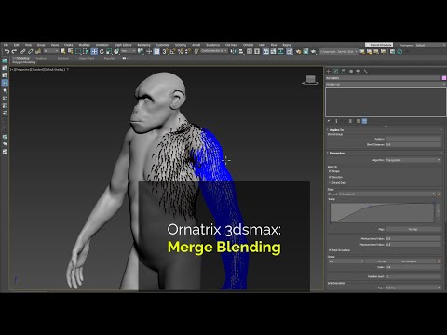
Task: Click the Redo arrow icon
Action: click(14, 51)
